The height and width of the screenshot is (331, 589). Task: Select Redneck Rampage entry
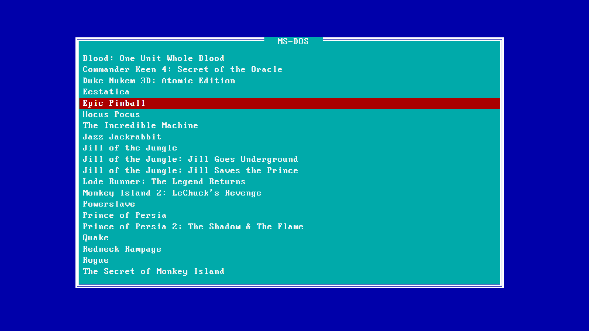tap(122, 249)
